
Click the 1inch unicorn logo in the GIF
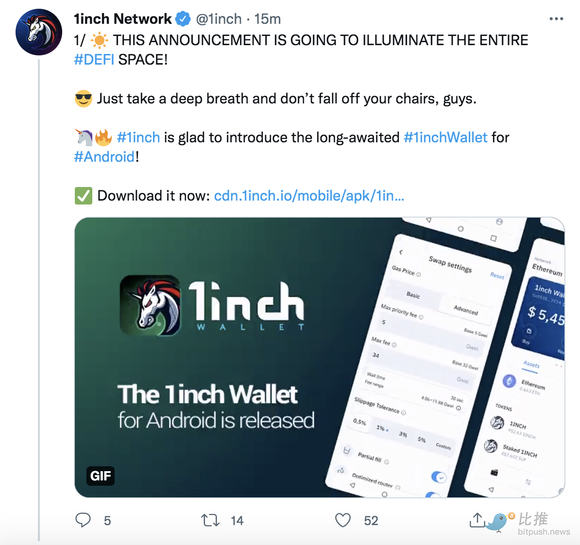click(x=150, y=306)
